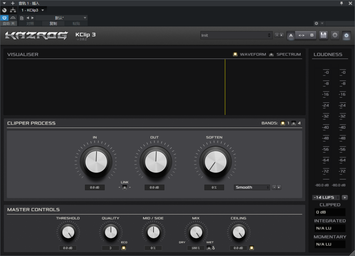Select previous clip shape with minus
Viewport: 355px width, 256px height.
(274, 187)
